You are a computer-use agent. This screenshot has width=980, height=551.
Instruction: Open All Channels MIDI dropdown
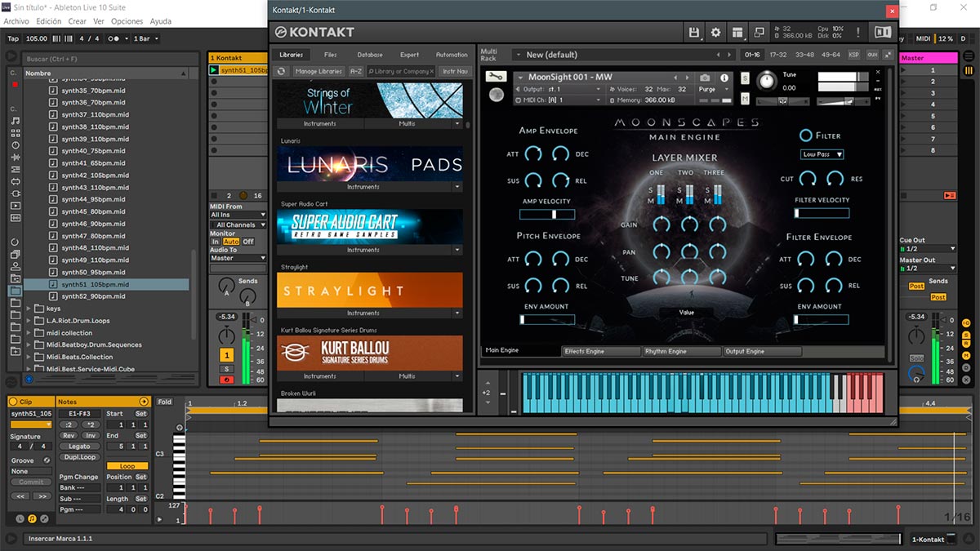(238, 224)
